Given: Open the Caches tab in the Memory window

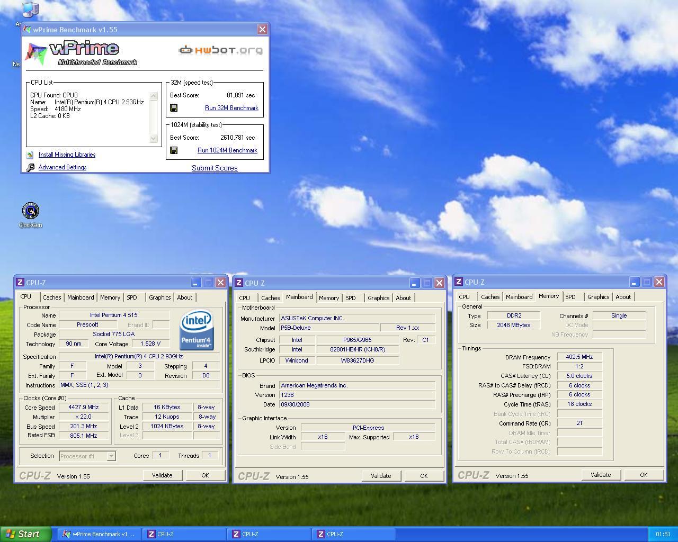Looking at the screenshot, I should click(x=490, y=297).
